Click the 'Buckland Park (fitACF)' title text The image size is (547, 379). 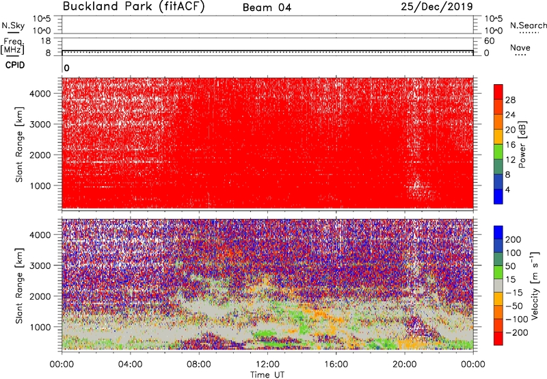pos(133,6)
